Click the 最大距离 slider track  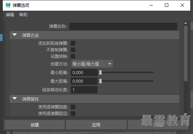(126, 81)
